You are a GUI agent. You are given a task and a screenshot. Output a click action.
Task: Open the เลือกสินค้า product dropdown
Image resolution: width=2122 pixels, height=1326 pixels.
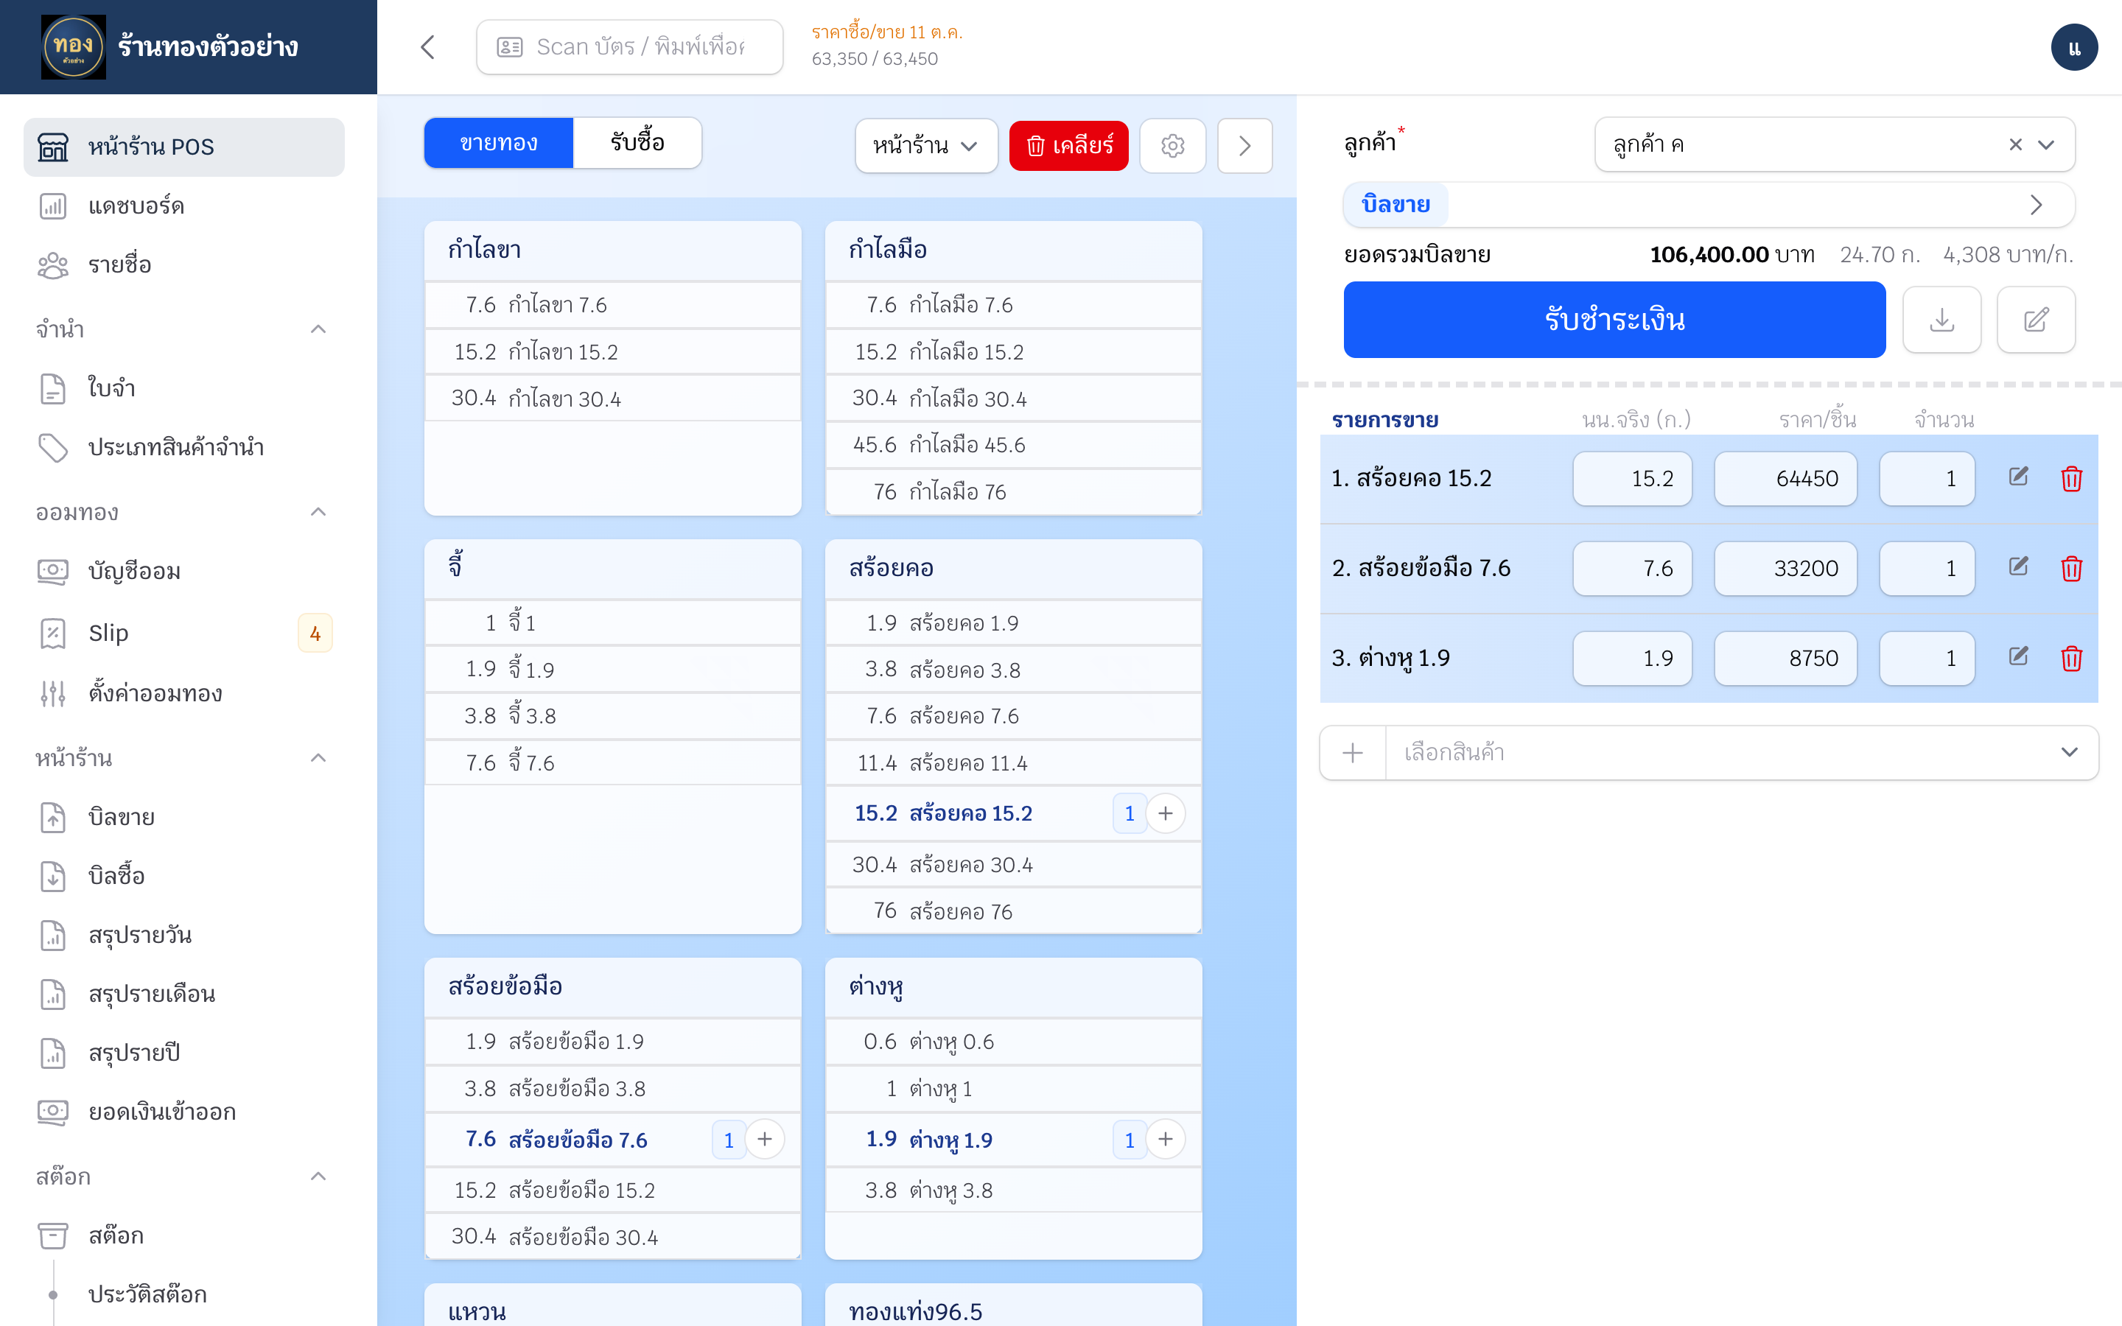click(1742, 752)
